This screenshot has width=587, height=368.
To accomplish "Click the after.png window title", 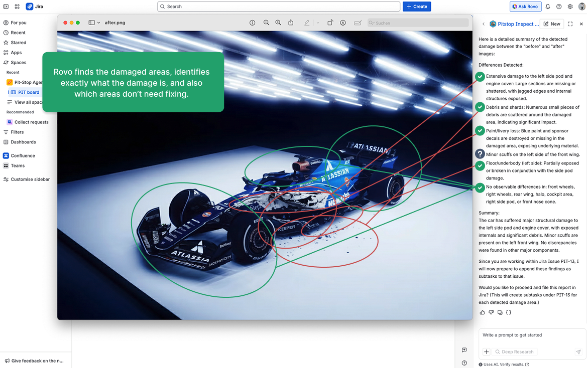I will coord(115,23).
